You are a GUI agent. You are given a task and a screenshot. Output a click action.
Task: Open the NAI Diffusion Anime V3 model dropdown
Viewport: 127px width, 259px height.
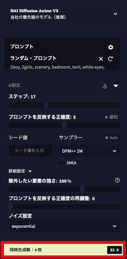point(62,14)
